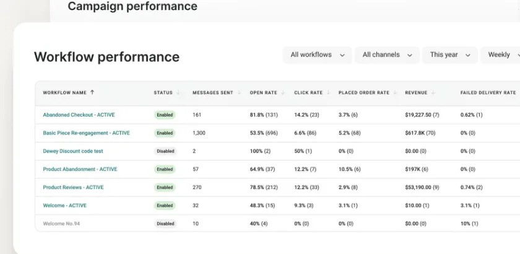
Task: Sort table by Open Rate arrow
Action: (x=282, y=93)
